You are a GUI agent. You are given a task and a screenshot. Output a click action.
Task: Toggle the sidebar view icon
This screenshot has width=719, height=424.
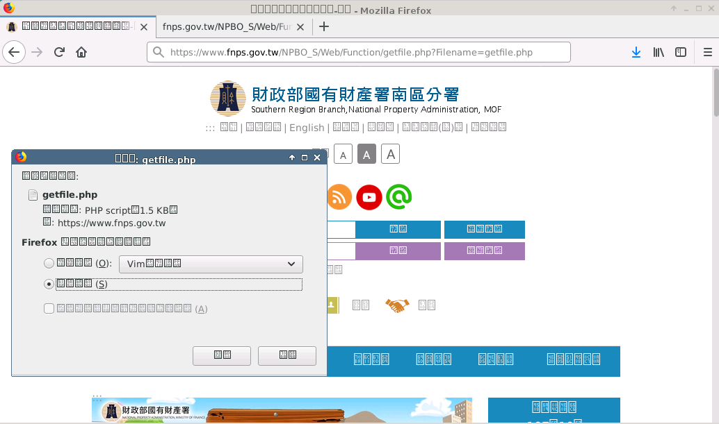pyautogui.click(x=681, y=52)
